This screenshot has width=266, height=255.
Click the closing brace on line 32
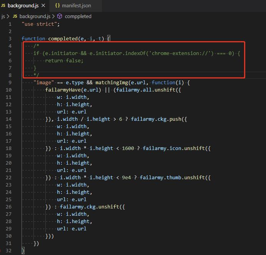coord(23,251)
